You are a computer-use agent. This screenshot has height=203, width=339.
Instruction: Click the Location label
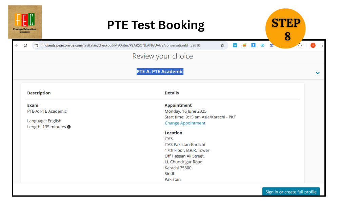[173, 133]
